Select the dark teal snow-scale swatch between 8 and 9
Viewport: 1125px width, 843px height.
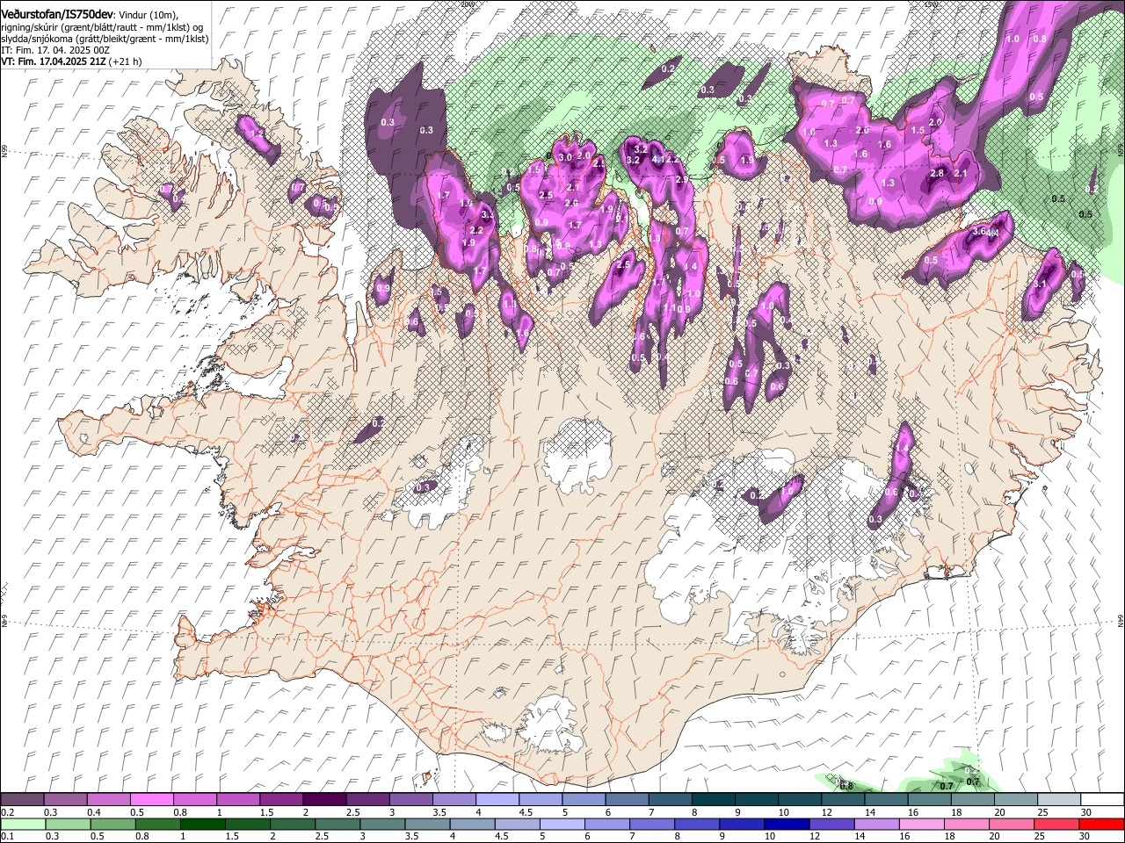712,799
